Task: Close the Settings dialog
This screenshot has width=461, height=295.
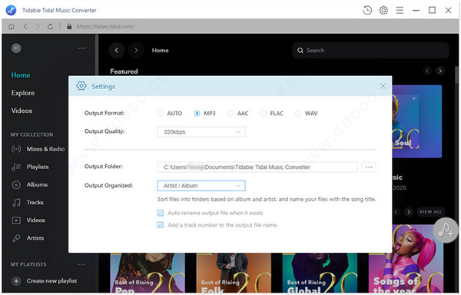Action: tap(383, 86)
